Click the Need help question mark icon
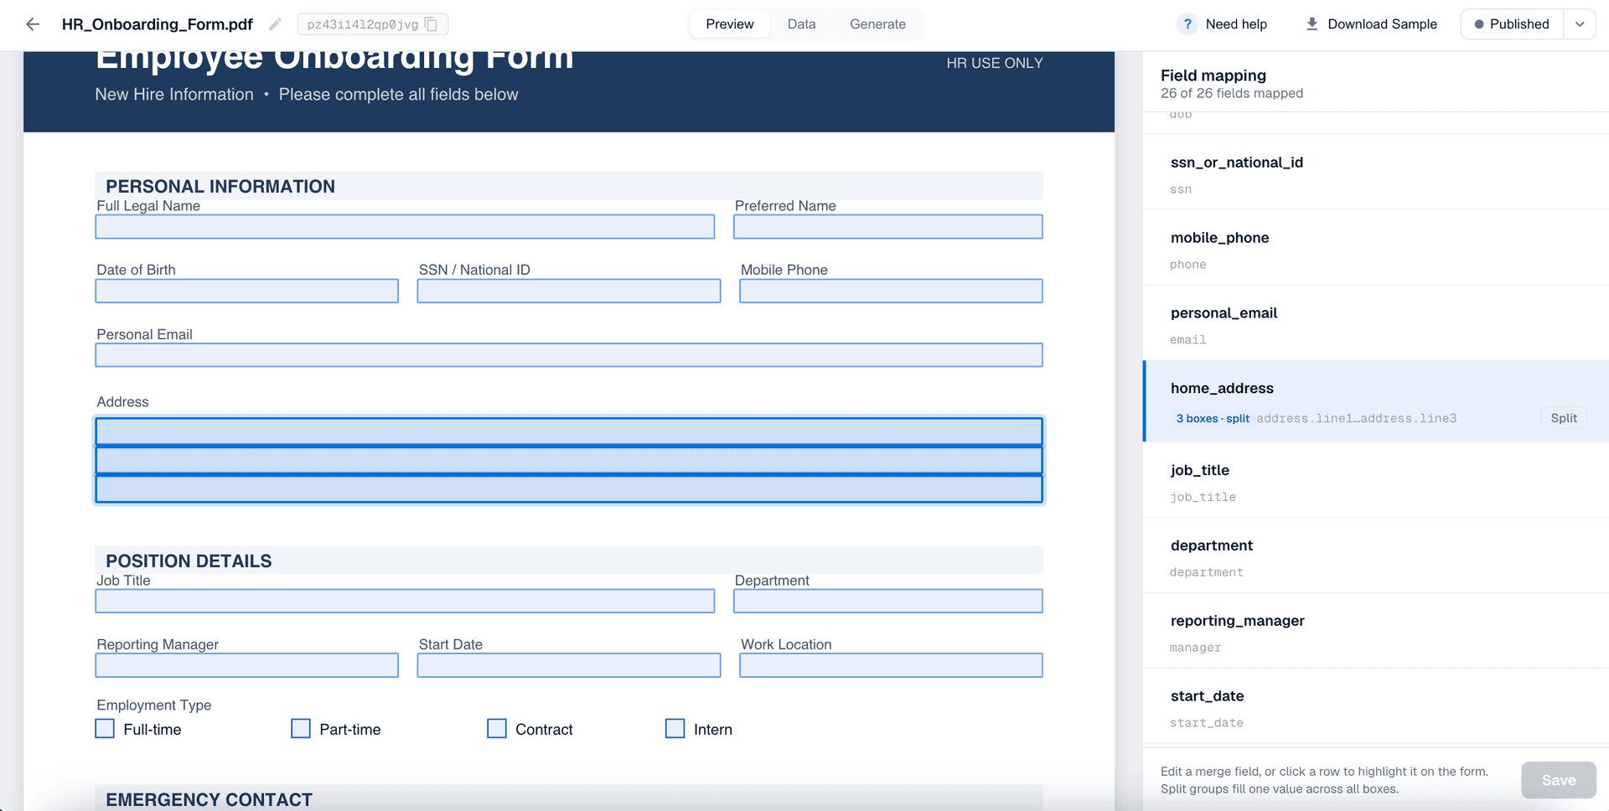Image resolution: width=1609 pixels, height=811 pixels. pos(1187,24)
